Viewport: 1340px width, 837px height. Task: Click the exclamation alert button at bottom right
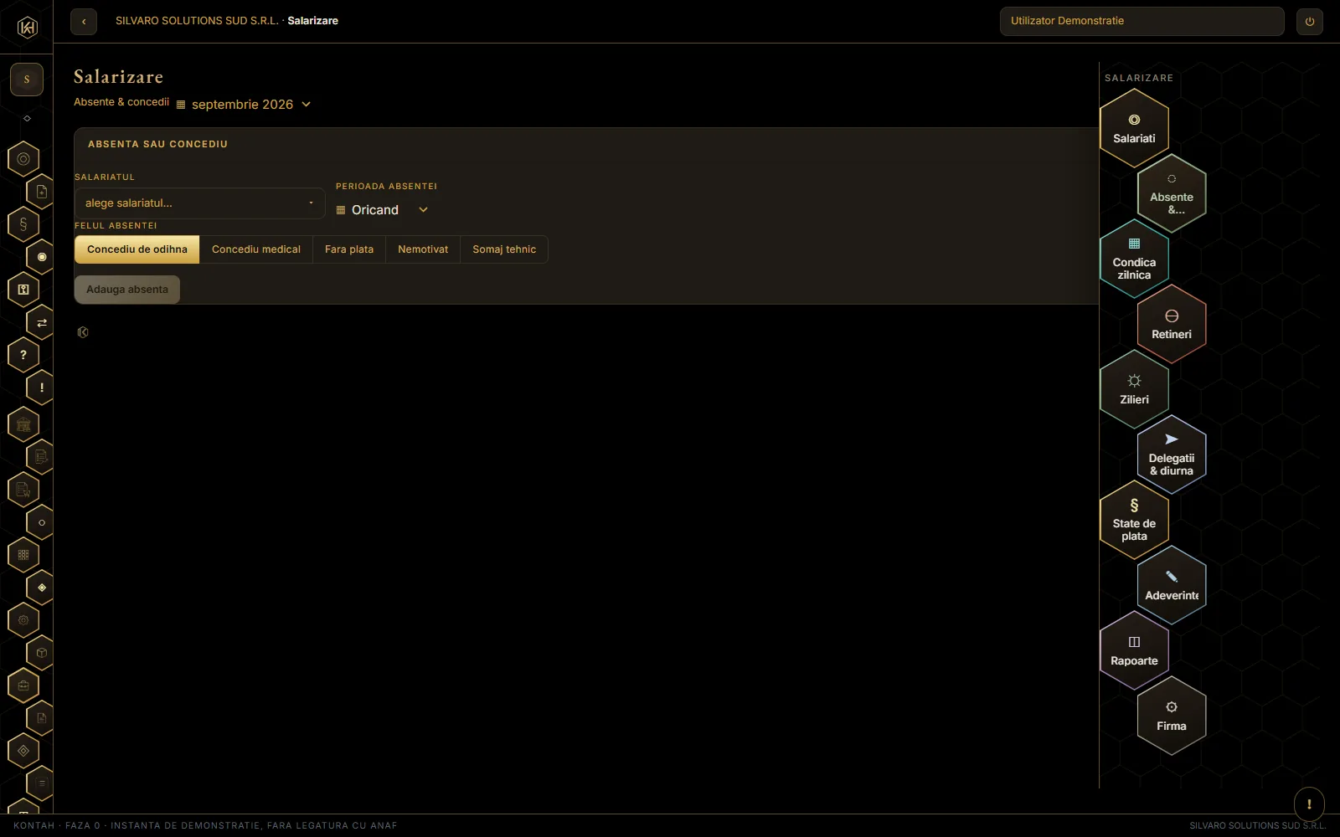tap(1309, 804)
